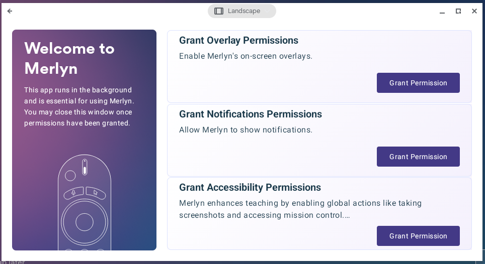The width and height of the screenshot is (485, 264).
Task: Minimize the Merlyn window
Action: click(x=442, y=11)
